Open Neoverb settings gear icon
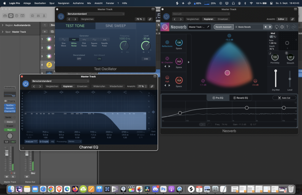 click(282, 27)
